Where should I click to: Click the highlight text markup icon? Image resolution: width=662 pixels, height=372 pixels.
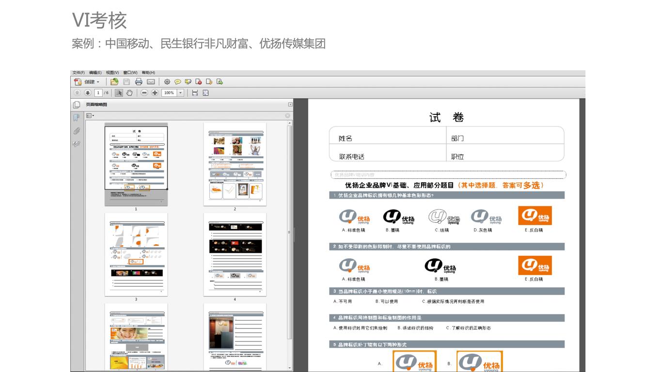click(x=188, y=82)
